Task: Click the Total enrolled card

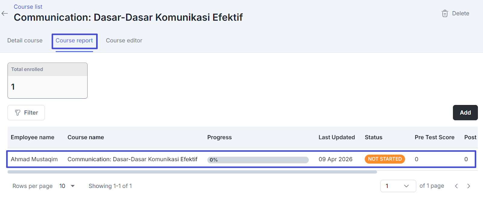Action: (47, 81)
